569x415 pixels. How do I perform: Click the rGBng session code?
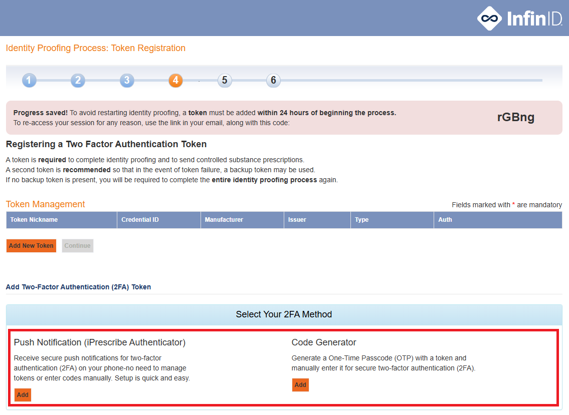[515, 118]
